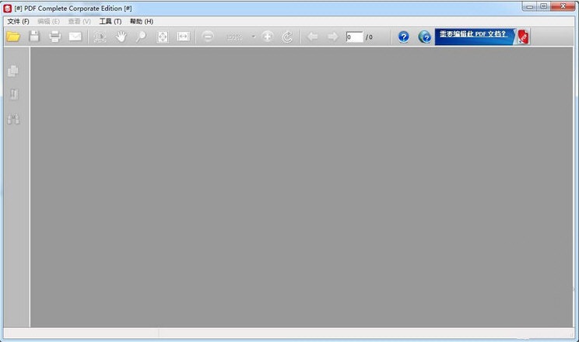
Task: Minimize the PDF Complete window
Action: click(x=529, y=6)
